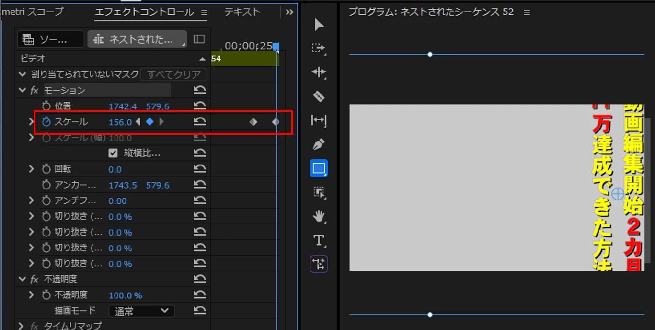Reset the アンカー parameter
Screen dimensions: 655x330
pos(200,185)
